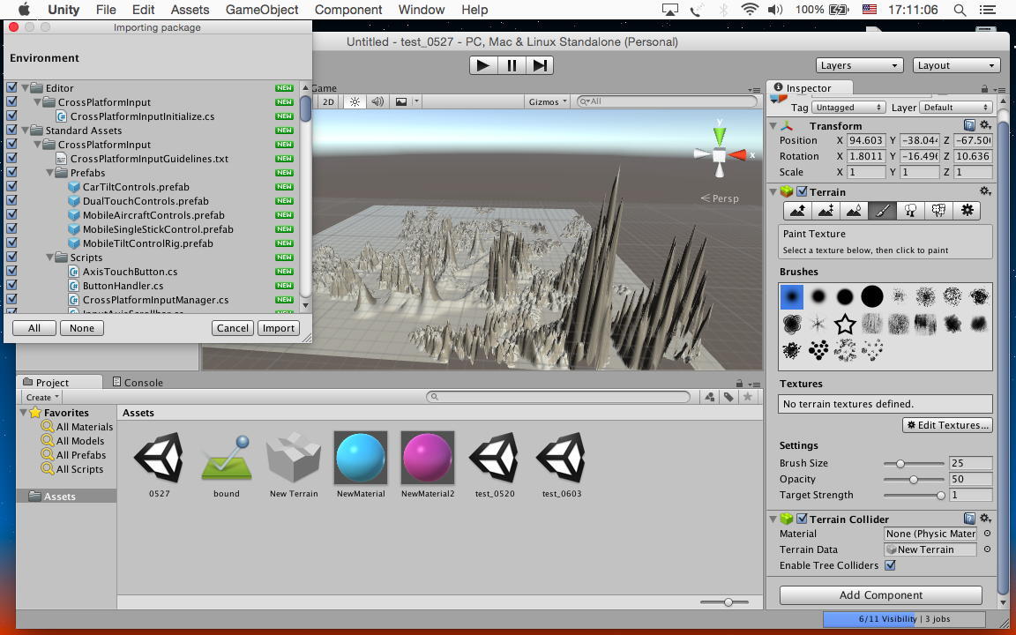Open the Layers dropdown

(x=859, y=65)
